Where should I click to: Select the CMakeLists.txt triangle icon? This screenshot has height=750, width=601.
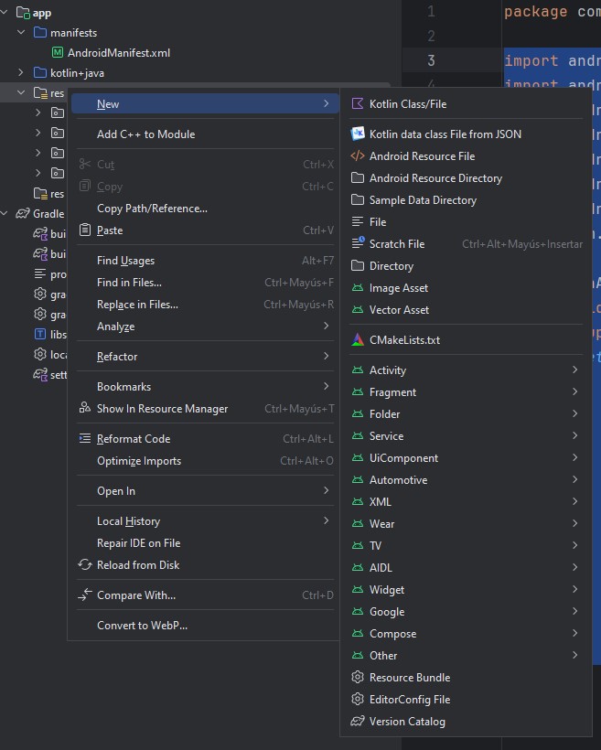click(x=358, y=340)
